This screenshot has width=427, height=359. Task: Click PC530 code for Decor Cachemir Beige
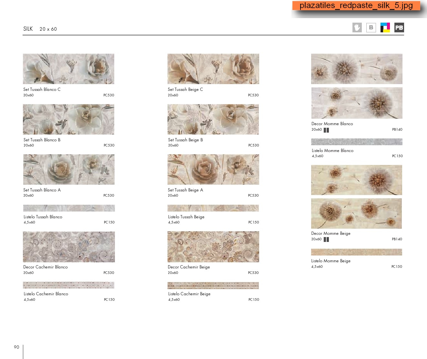click(x=253, y=273)
